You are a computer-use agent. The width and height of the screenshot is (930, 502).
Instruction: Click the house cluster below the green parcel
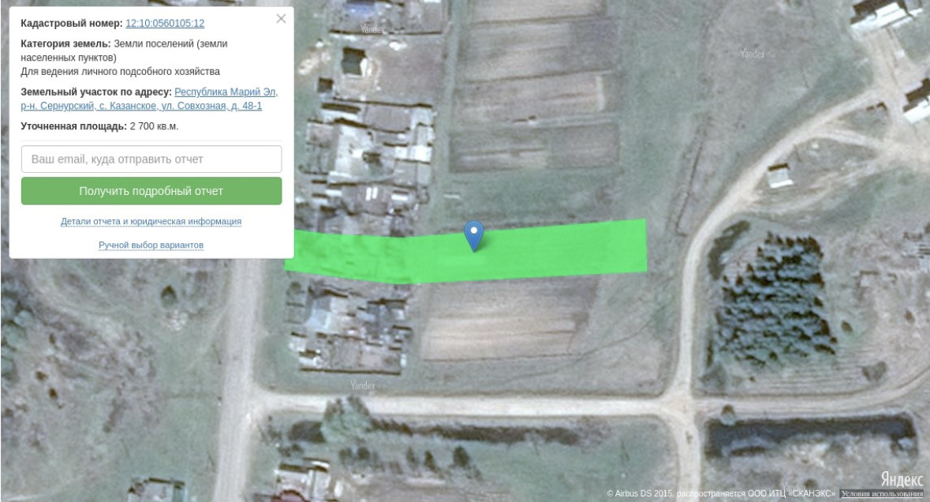tap(349, 328)
